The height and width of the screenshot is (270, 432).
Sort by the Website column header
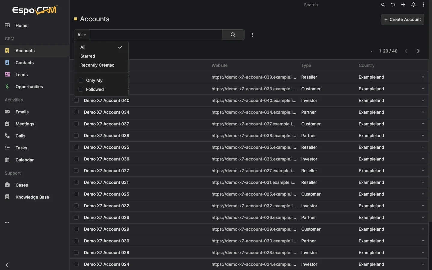click(219, 65)
